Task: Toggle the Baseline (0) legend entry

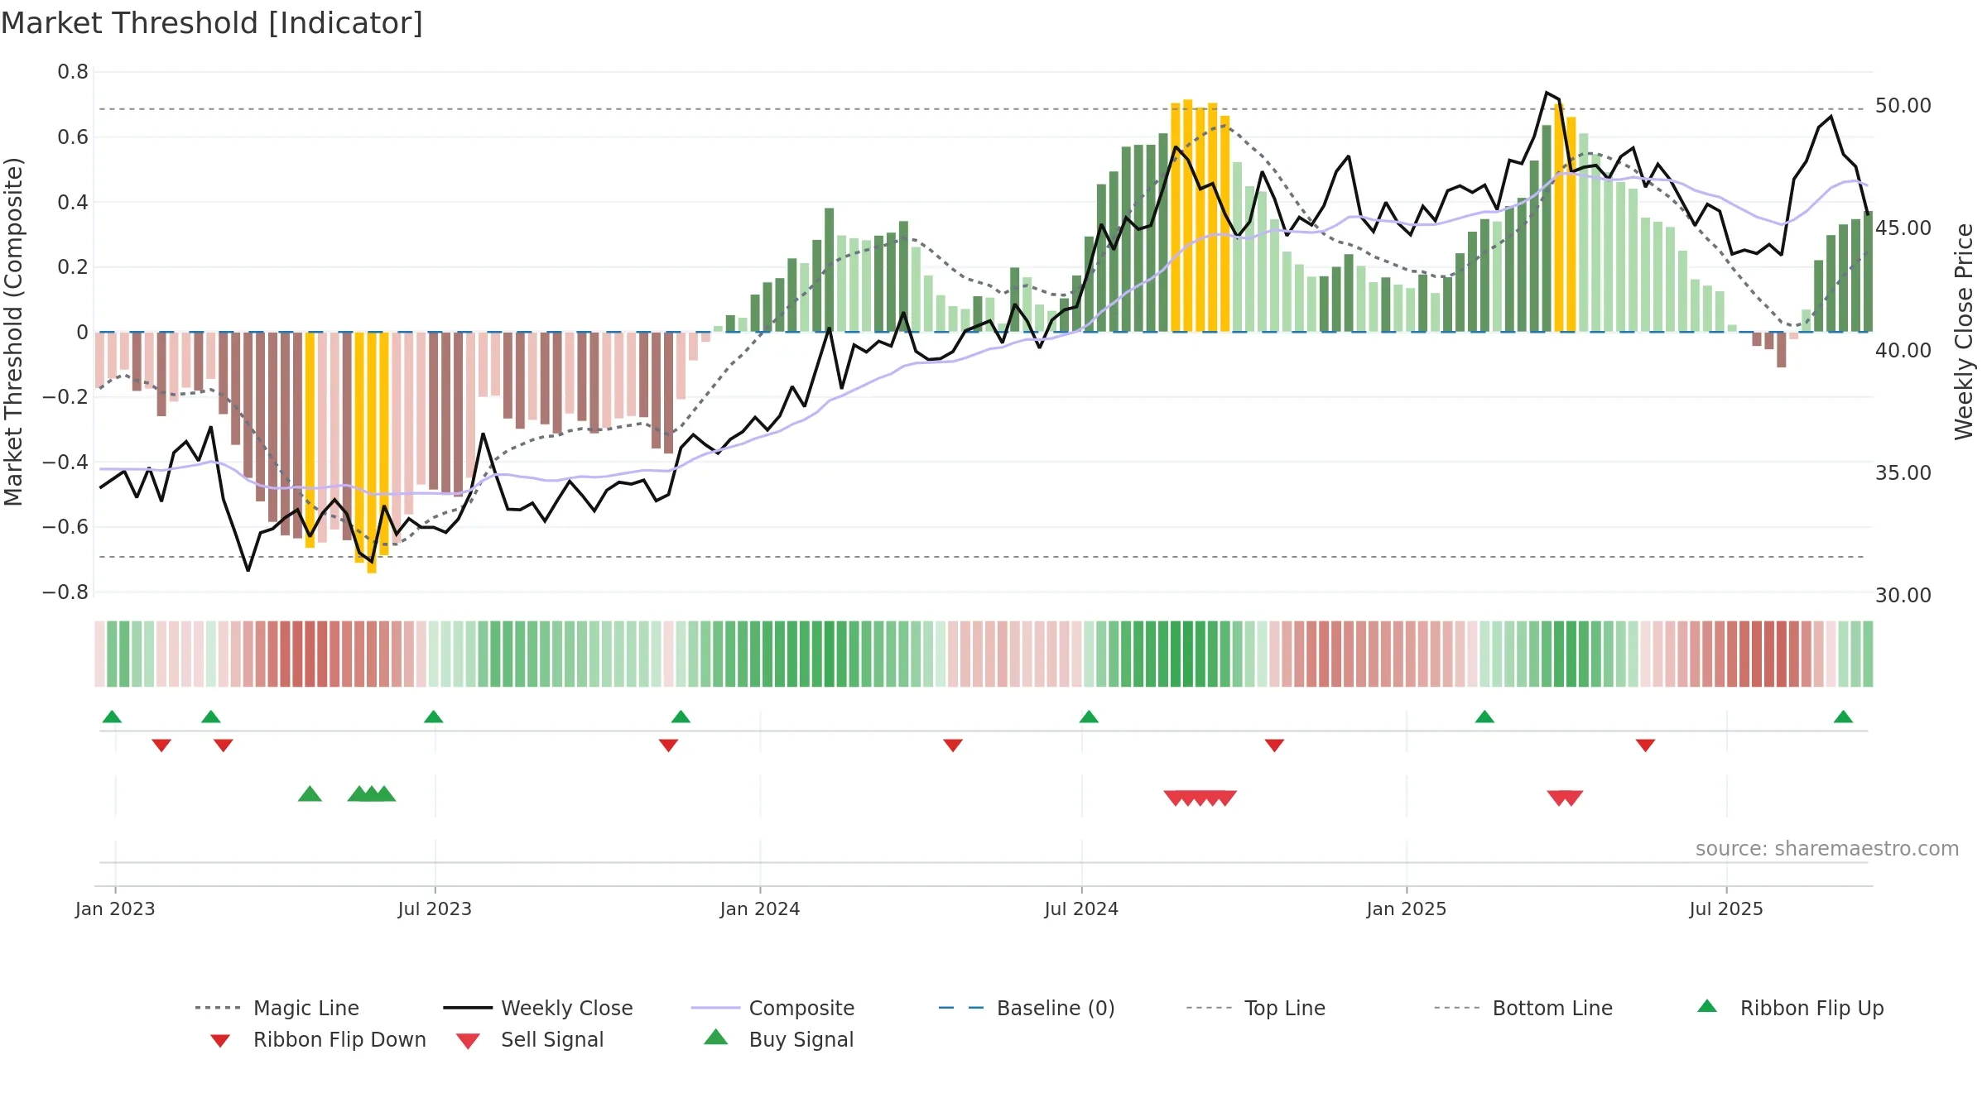Action: coord(1027,1008)
